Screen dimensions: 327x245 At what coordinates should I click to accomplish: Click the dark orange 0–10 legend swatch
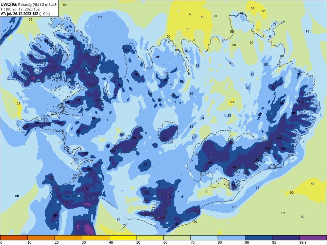tap(14, 238)
